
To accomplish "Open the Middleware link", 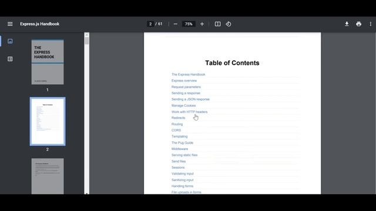I will point(180,149).
